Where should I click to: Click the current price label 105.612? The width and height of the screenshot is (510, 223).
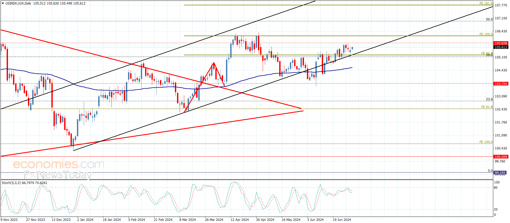click(501, 47)
